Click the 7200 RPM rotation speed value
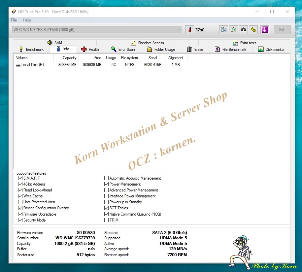The width and height of the screenshot is (302, 272). point(177,255)
